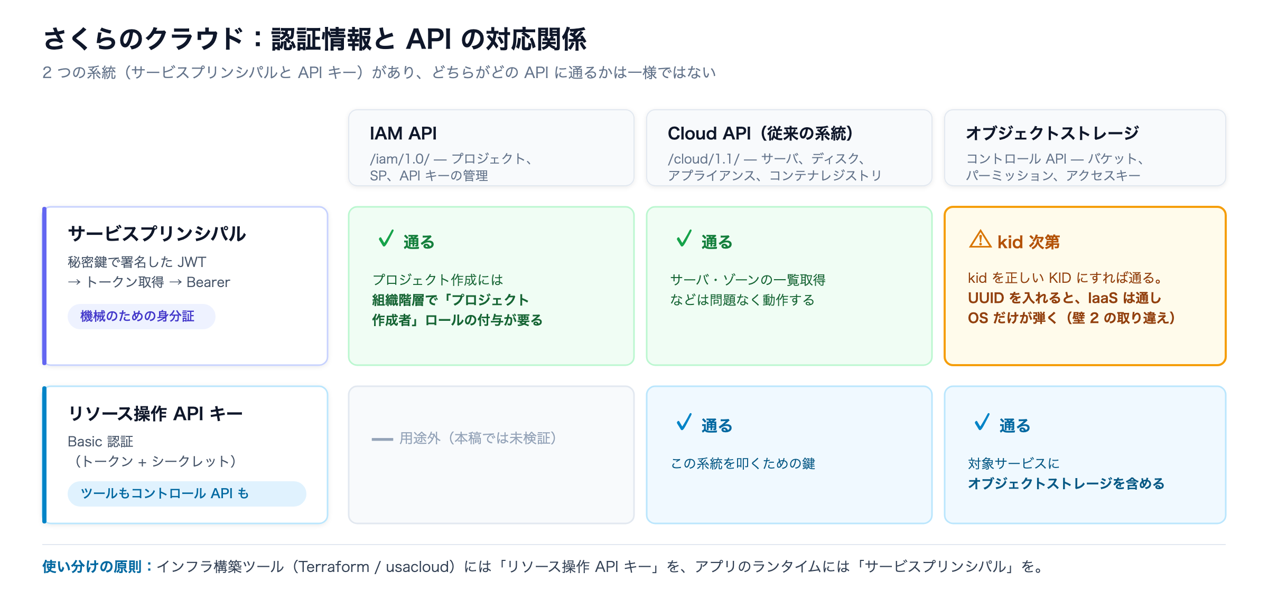Click the text '用途外（本稿では未検証）'
The image size is (1268, 591).
(478, 439)
